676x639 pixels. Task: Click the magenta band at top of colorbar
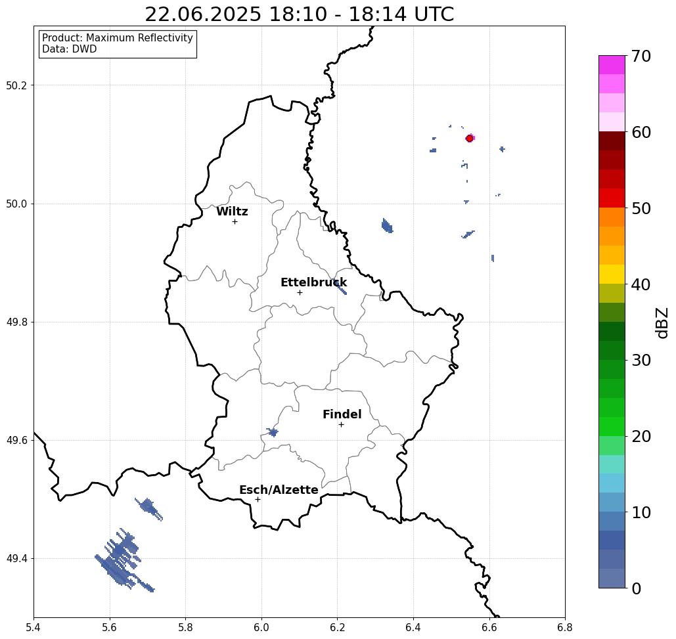(x=612, y=65)
